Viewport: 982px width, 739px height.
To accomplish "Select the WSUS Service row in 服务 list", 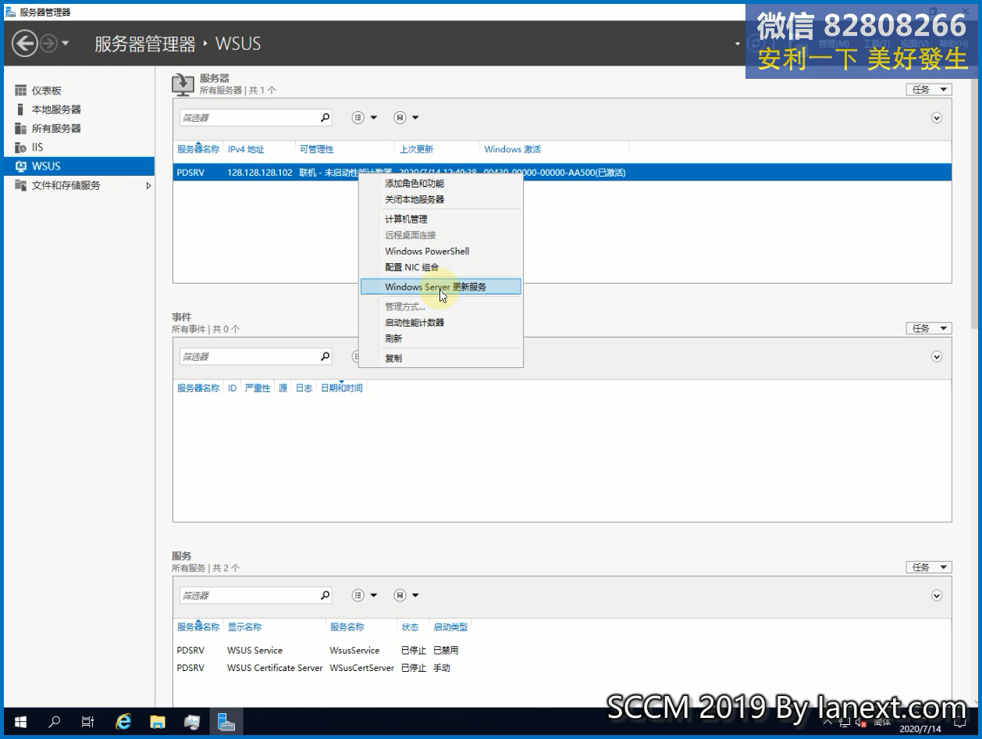I will coord(561,650).
